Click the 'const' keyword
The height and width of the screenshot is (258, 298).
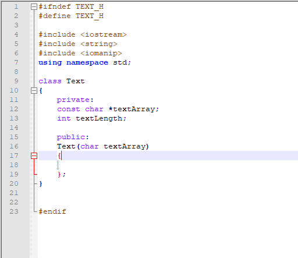click(x=69, y=109)
